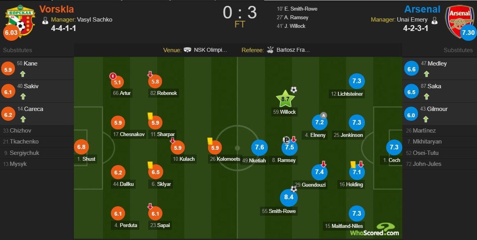Click the red card icon on Artur
The image size is (477, 240).
point(112,76)
